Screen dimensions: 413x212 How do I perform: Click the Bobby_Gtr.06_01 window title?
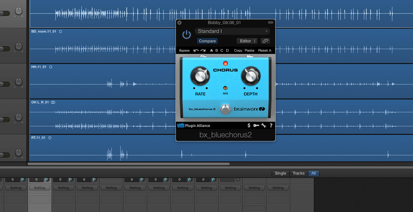click(224, 23)
